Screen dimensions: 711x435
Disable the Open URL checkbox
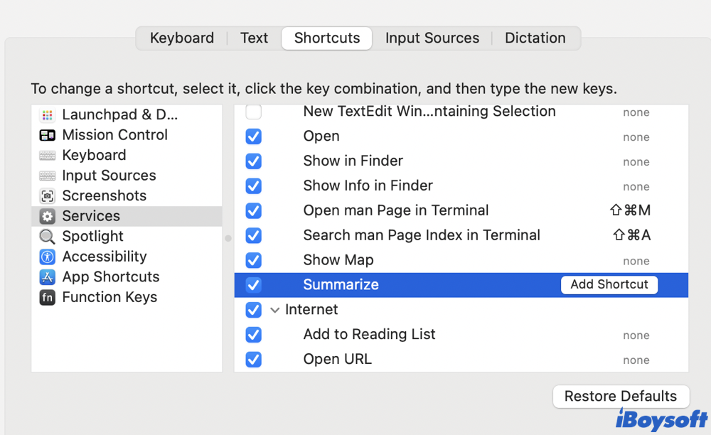(254, 360)
